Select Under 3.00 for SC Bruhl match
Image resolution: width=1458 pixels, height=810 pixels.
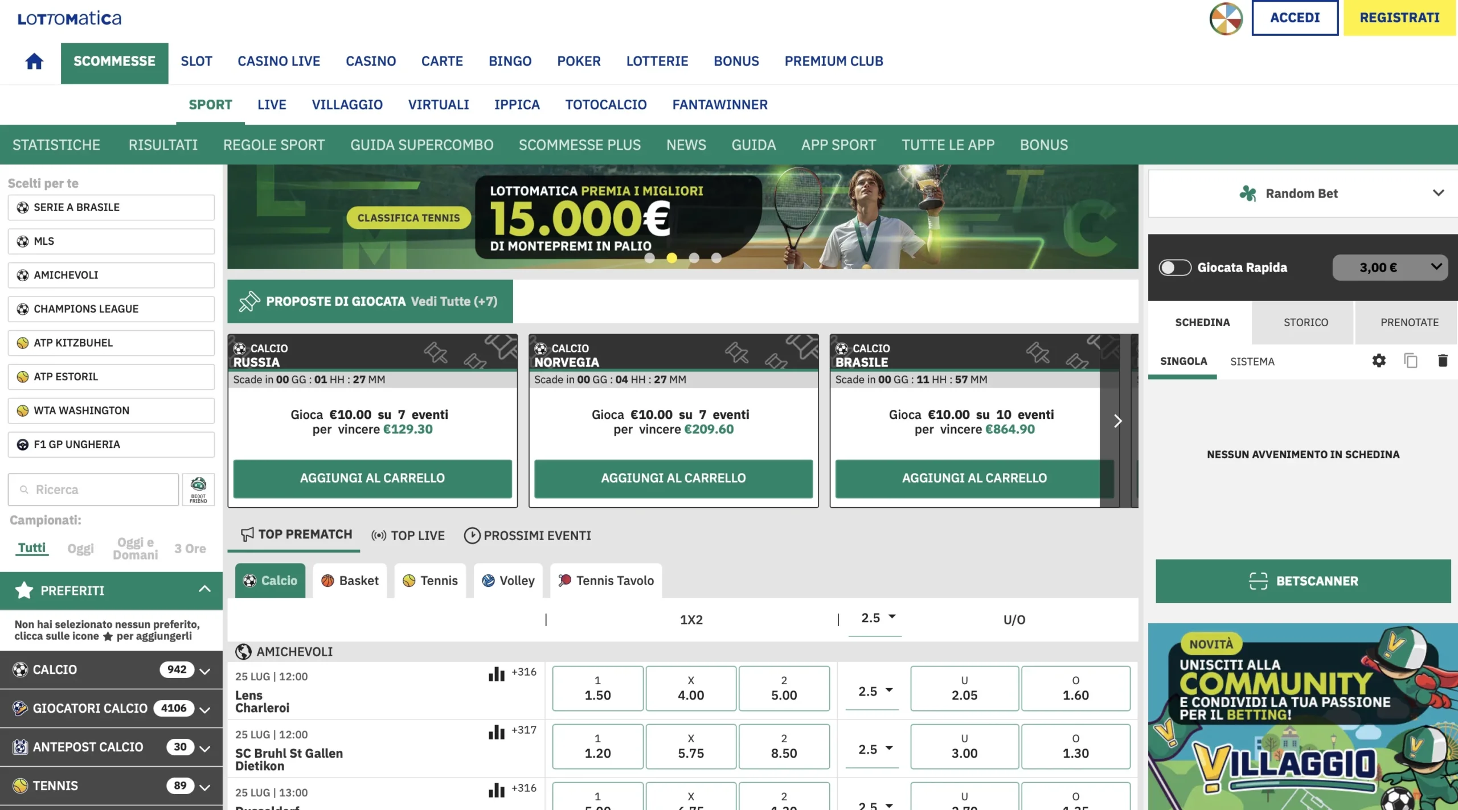point(964,746)
